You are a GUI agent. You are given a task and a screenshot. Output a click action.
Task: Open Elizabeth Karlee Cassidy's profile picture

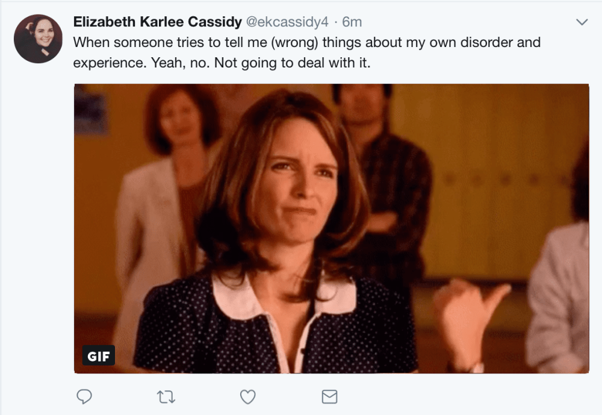(x=39, y=39)
